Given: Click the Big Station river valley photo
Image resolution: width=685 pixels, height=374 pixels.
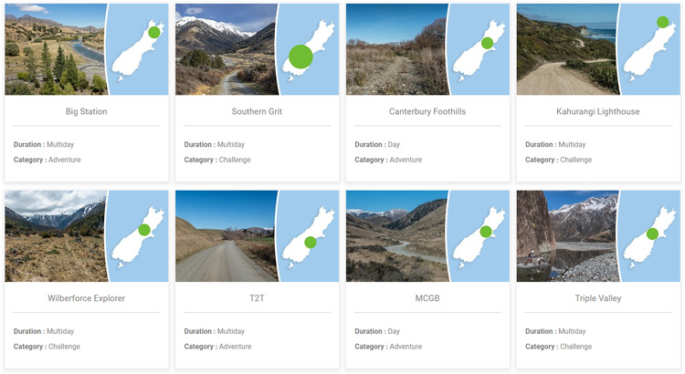Looking at the screenshot, I should point(53,50).
